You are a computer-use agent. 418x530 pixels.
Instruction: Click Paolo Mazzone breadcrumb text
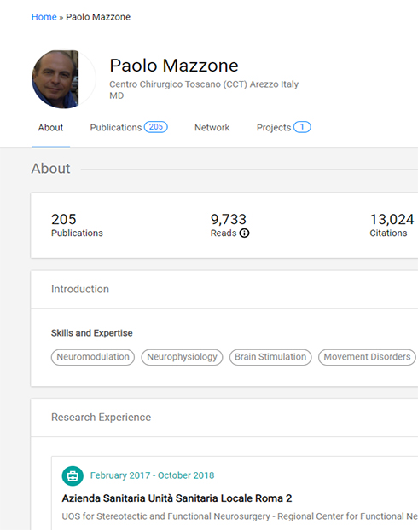pyautogui.click(x=98, y=17)
